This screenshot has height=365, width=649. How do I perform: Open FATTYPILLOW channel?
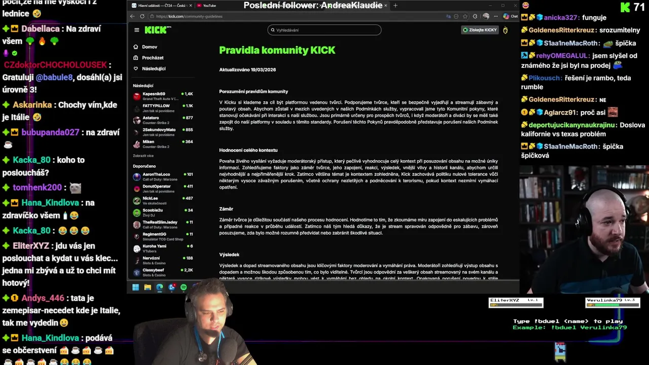click(163, 108)
